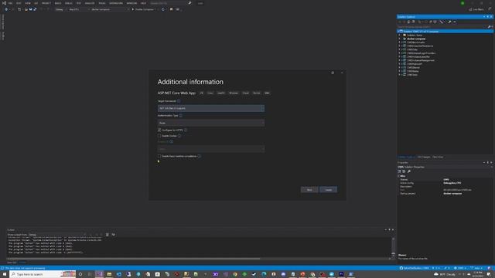Click the taskbar search box
495x278 pixels.
[43, 274]
